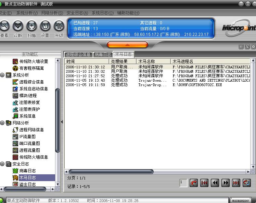
Task: Open 进程综合信息 in sidebar tree
Action: point(28,82)
